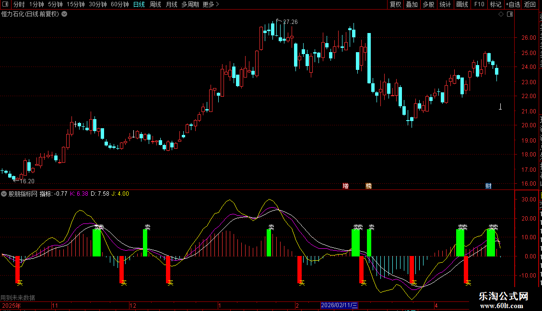Screen dimensions: 542x311
Task: Toggle the left sidebar panel icon
Action: 5,4
